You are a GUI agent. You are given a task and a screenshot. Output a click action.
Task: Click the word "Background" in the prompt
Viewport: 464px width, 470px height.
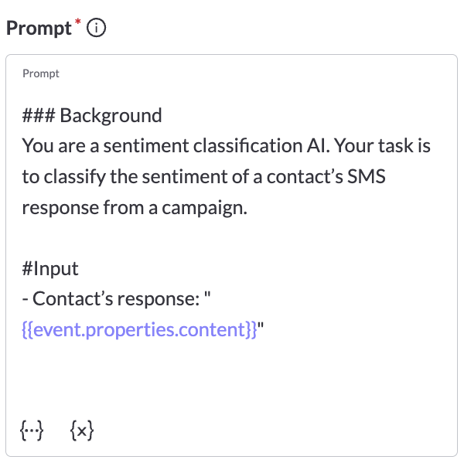[x=111, y=116]
